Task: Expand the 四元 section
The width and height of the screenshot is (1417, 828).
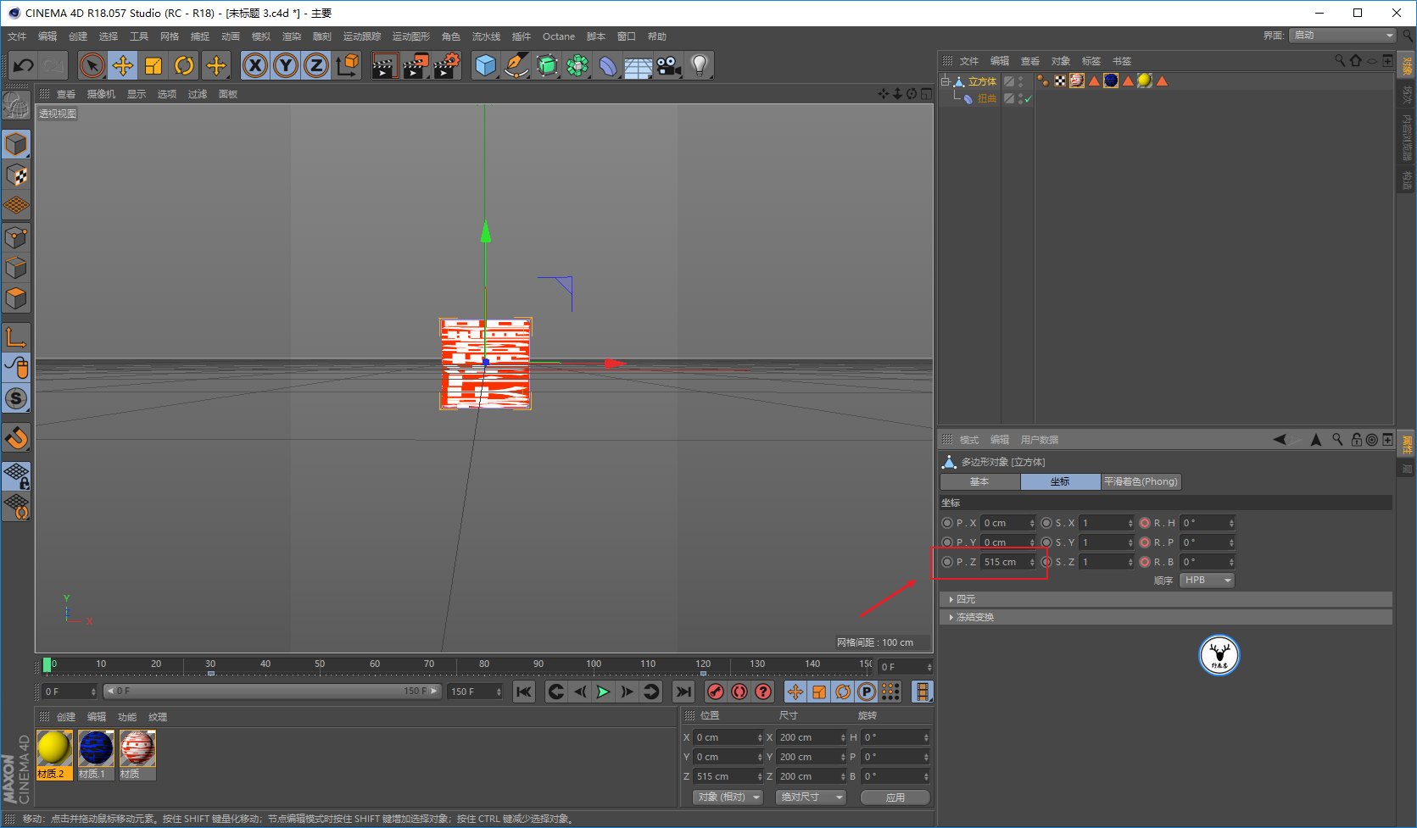Action: pos(1165,599)
